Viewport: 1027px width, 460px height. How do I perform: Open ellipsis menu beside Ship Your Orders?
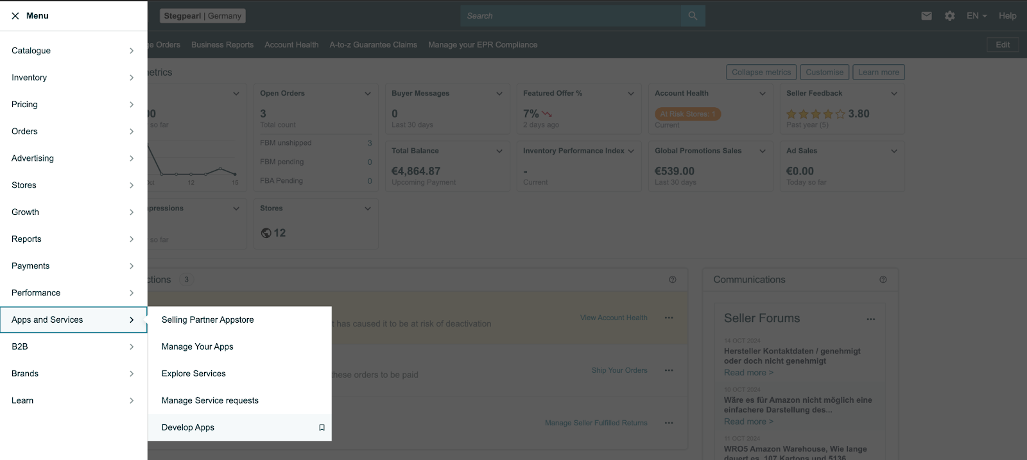point(669,370)
